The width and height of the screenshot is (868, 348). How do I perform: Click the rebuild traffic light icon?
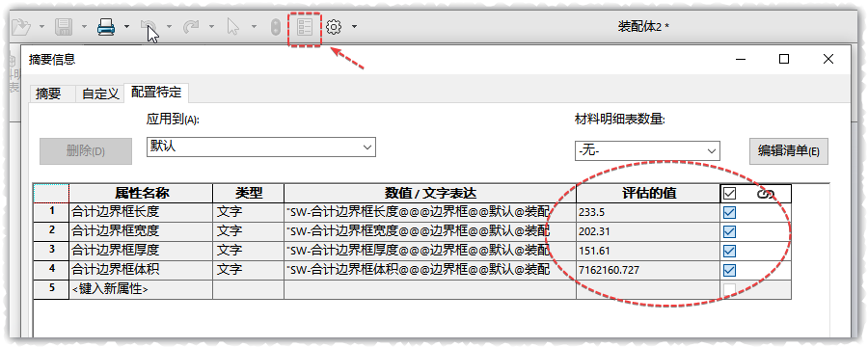coord(275,26)
